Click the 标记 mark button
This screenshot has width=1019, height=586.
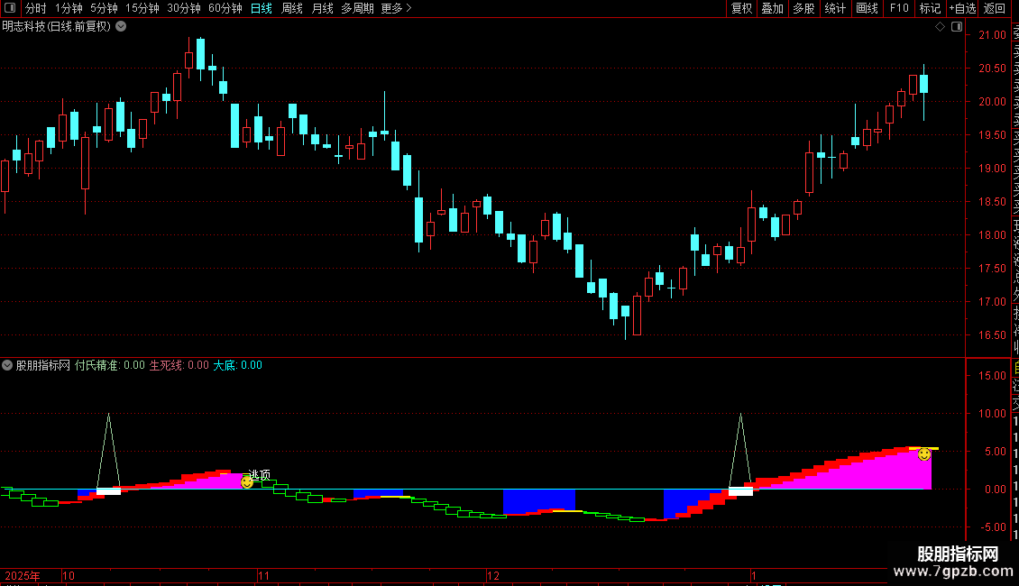coord(930,8)
